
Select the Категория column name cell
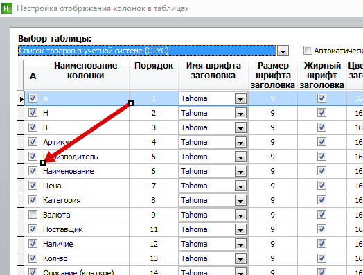click(85, 200)
